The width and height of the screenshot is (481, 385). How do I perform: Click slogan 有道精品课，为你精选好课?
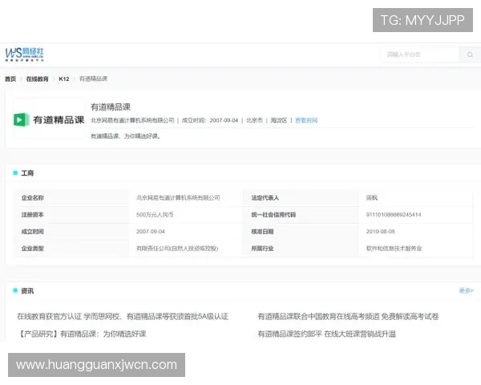coord(126,136)
